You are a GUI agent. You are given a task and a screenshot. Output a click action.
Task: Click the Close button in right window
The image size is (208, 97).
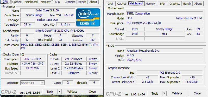coord(197,93)
